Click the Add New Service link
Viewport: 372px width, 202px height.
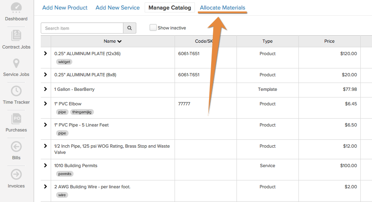[x=118, y=7]
